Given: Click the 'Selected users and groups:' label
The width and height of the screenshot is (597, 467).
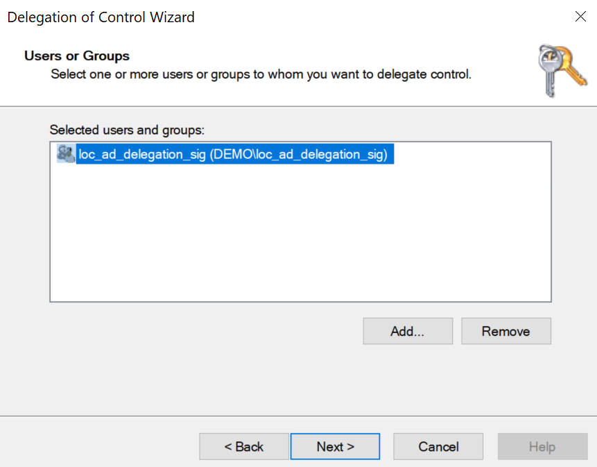Looking at the screenshot, I should [127, 130].
